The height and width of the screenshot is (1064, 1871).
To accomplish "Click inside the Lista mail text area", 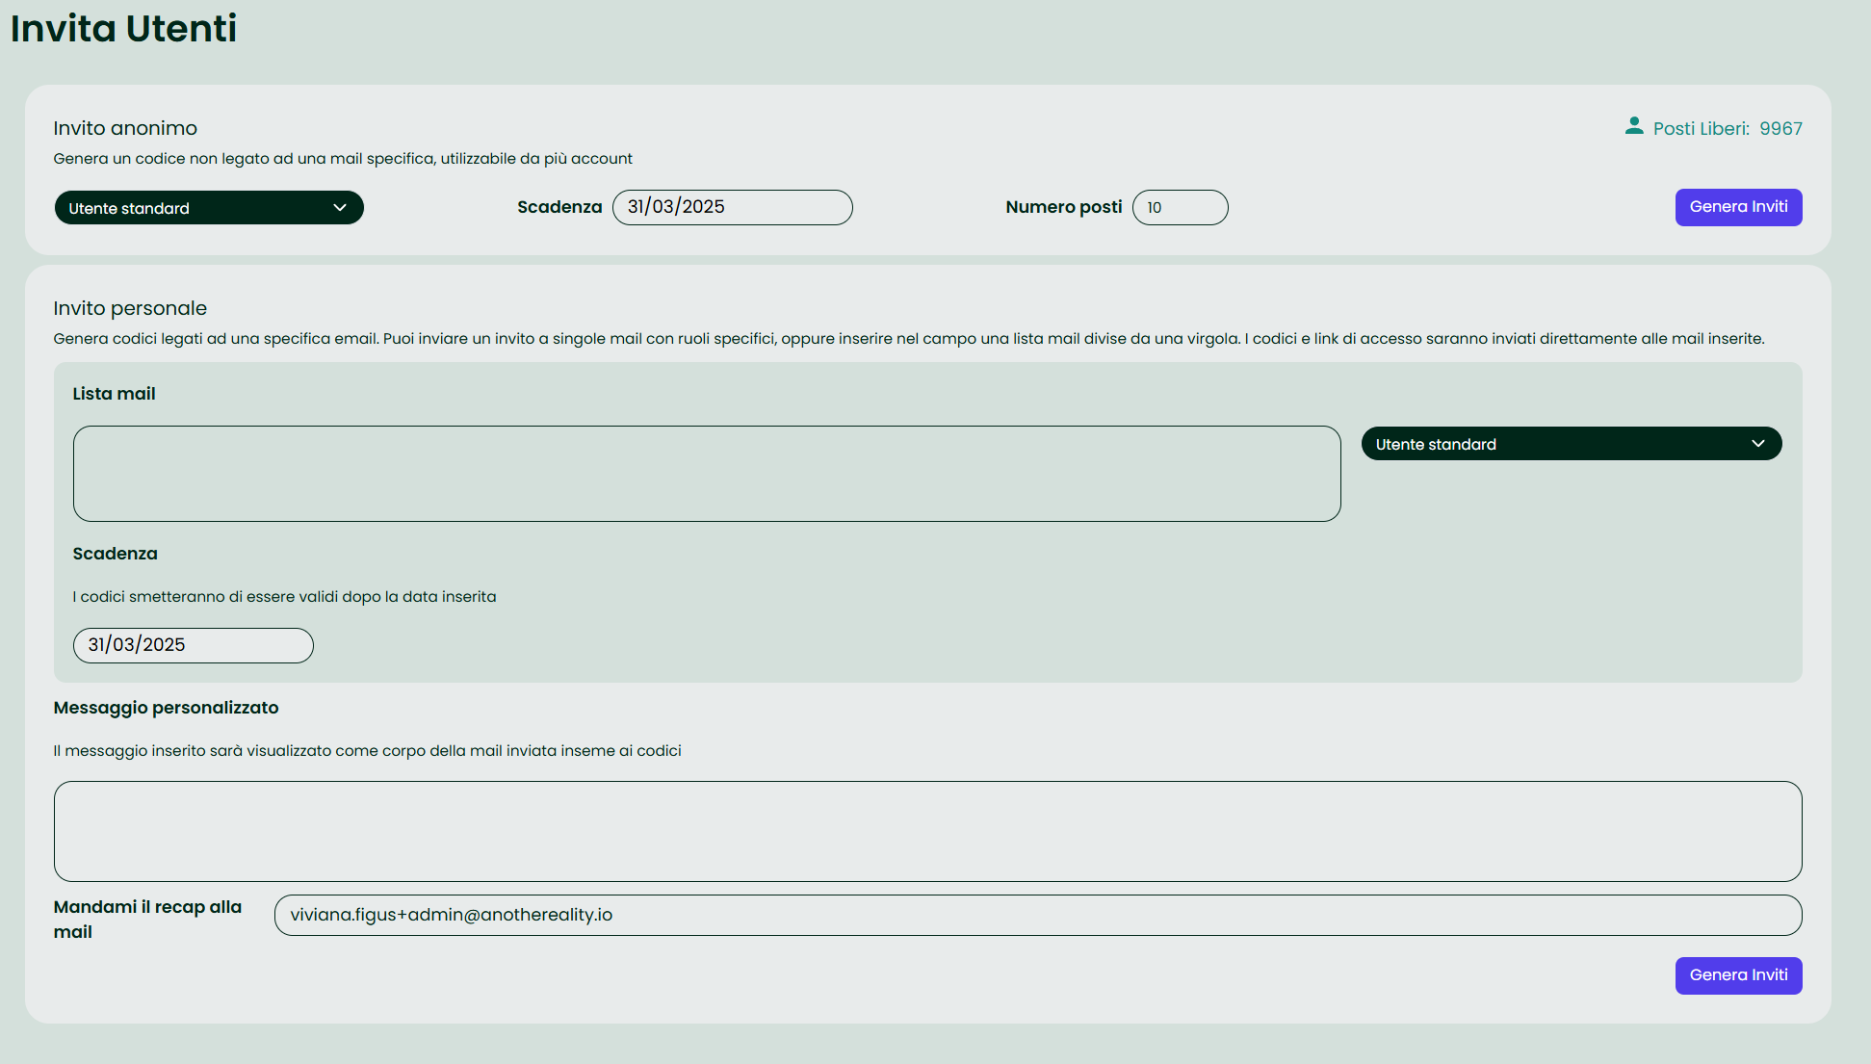I will click(x=706, y=474).
